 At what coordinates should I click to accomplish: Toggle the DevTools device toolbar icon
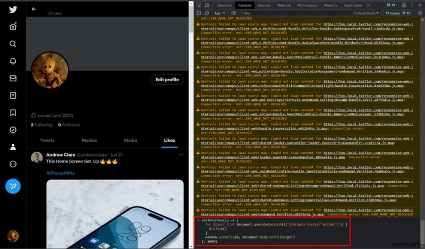207,5
